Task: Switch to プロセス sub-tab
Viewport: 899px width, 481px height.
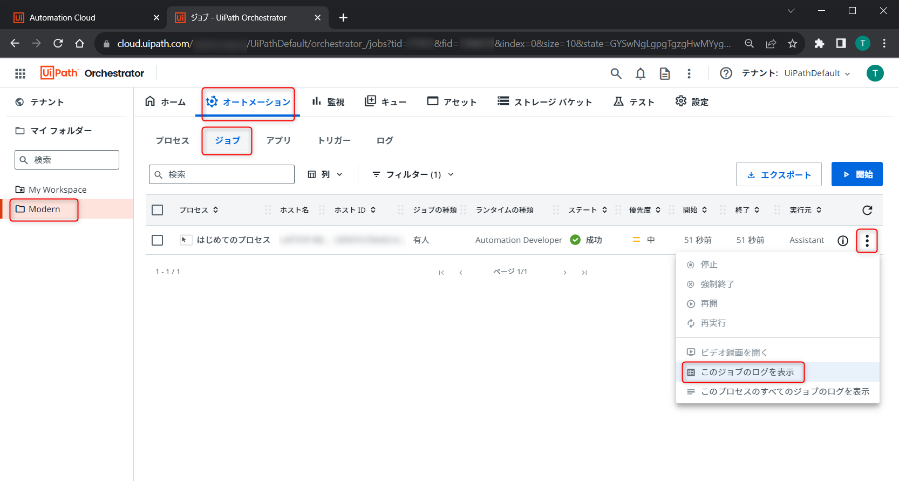Action: pyautogui.click(x=173, y=140)
